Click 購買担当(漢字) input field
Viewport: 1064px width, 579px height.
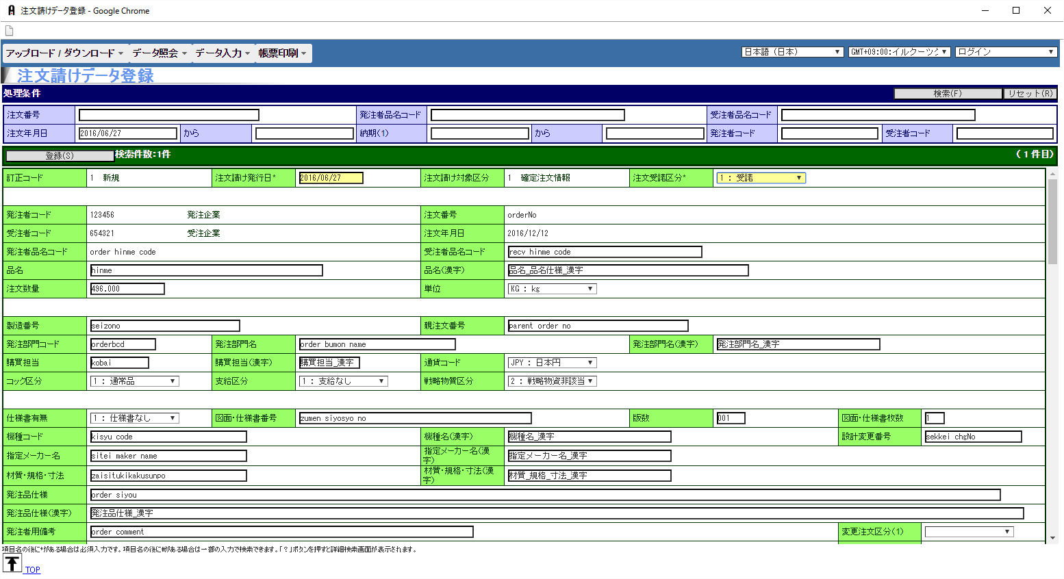point(329,363)
